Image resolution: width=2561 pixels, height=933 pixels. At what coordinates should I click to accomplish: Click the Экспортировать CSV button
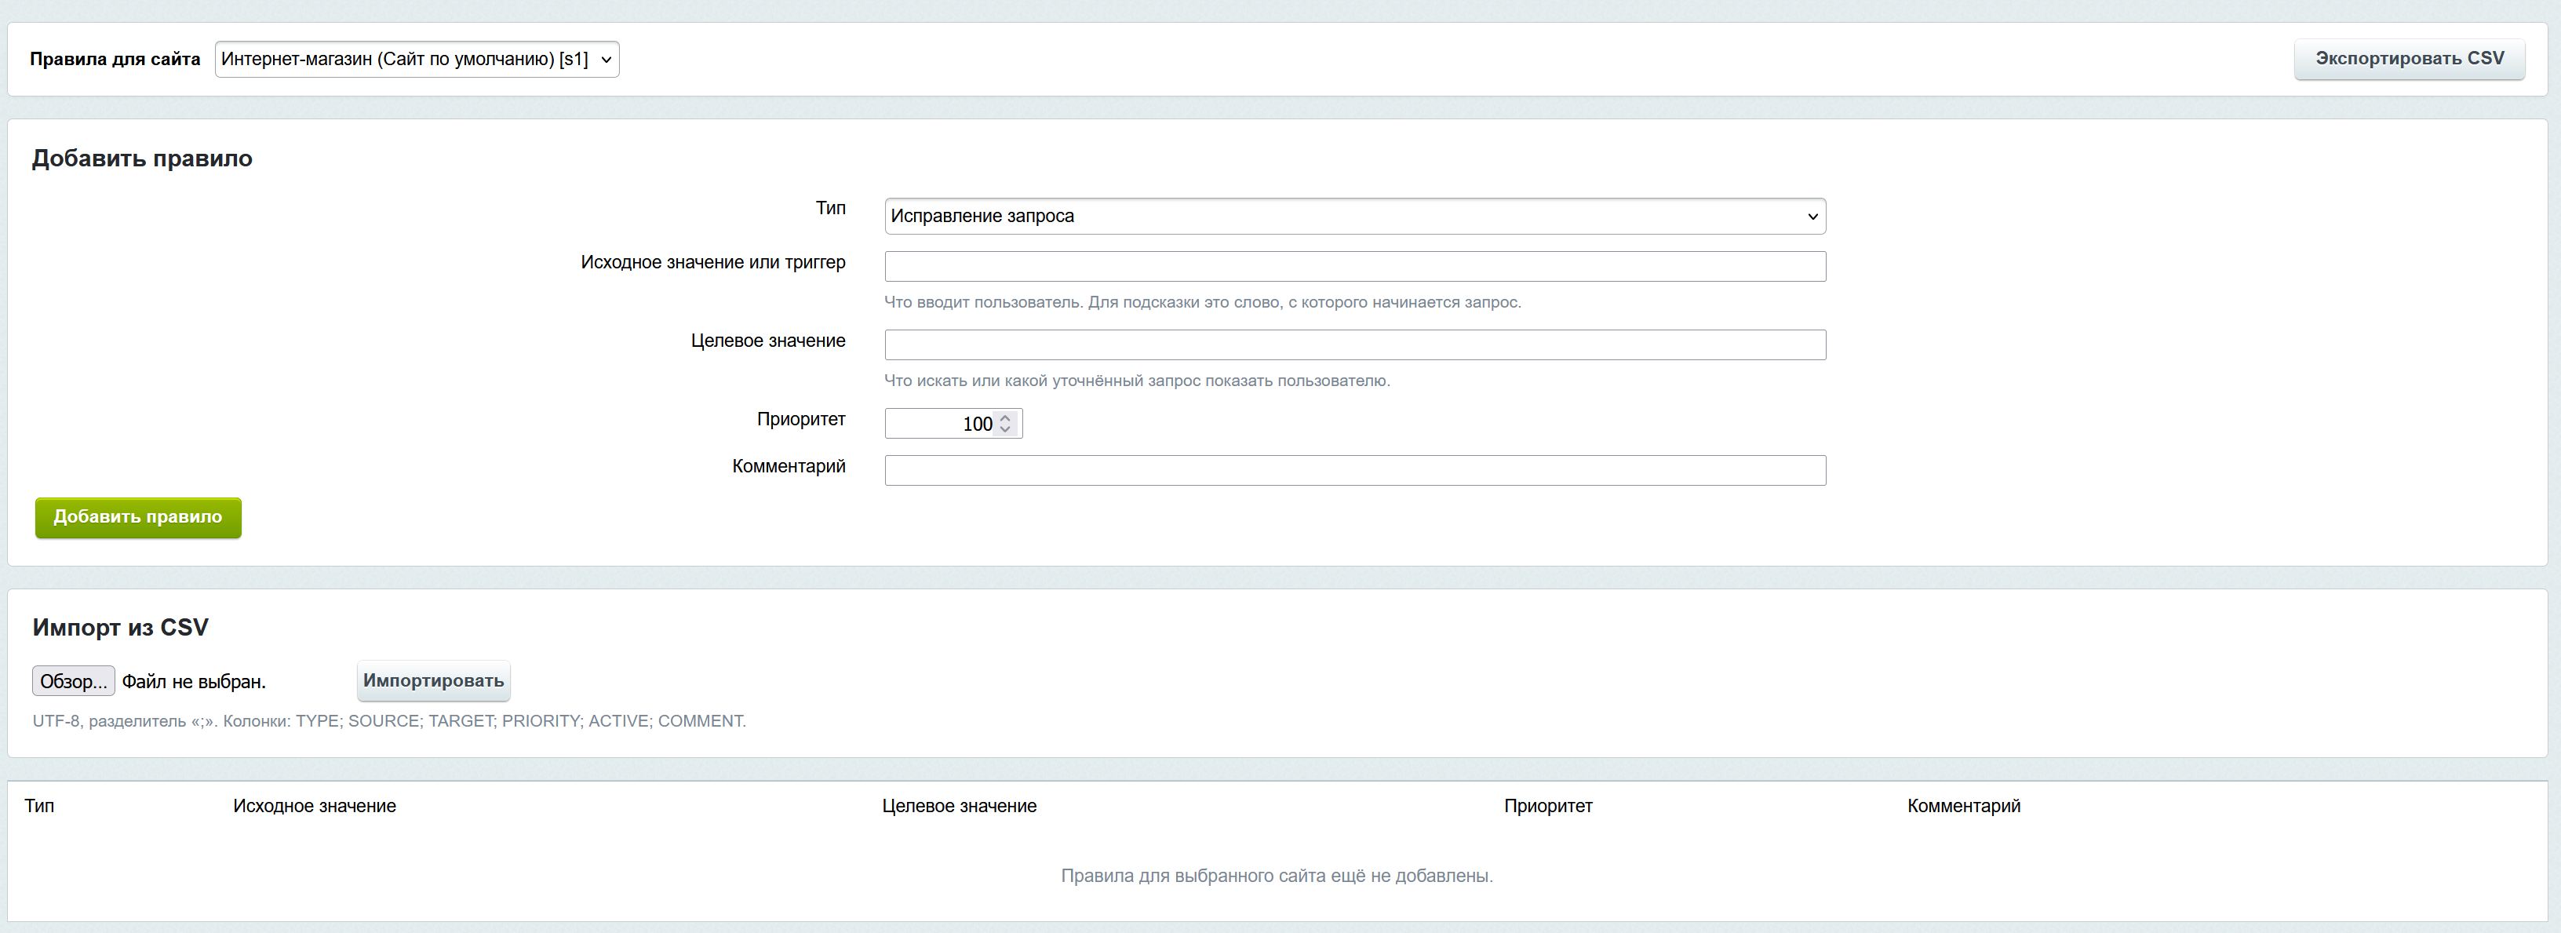2409,59
